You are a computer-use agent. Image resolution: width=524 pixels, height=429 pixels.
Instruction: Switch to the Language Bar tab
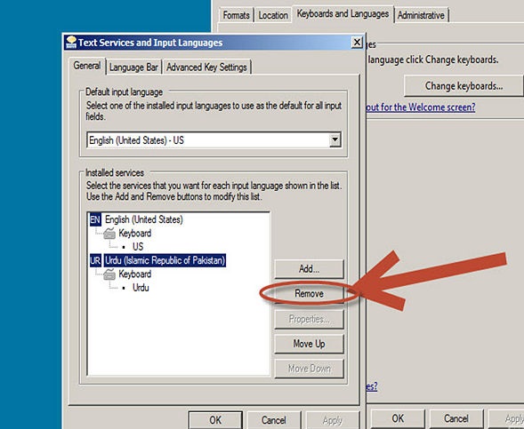tap(133, 67)
